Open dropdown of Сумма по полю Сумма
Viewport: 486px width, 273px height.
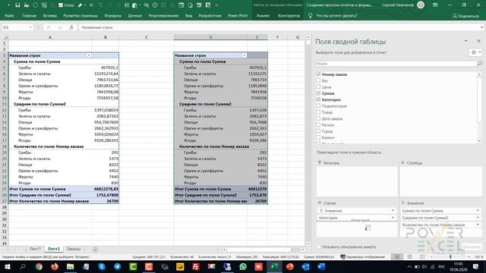(x=478, y=211)
